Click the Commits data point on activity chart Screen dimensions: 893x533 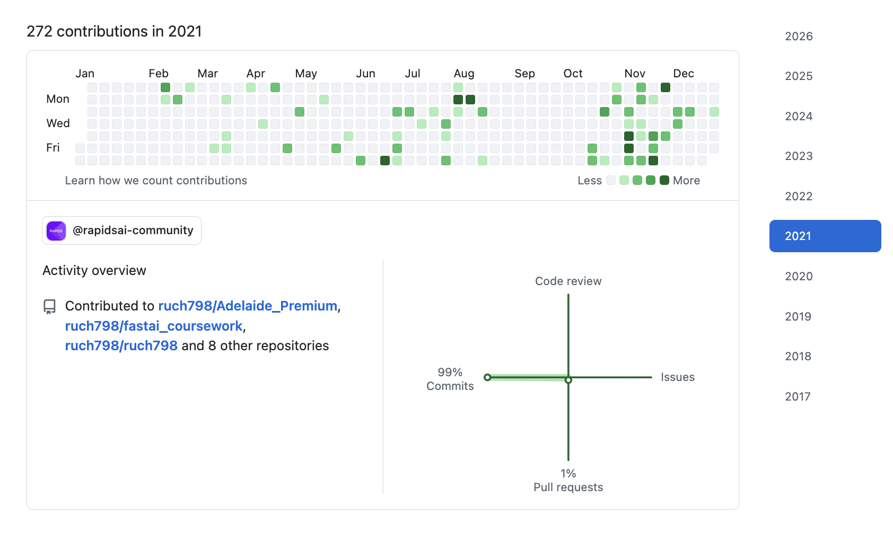click(487, 377)
